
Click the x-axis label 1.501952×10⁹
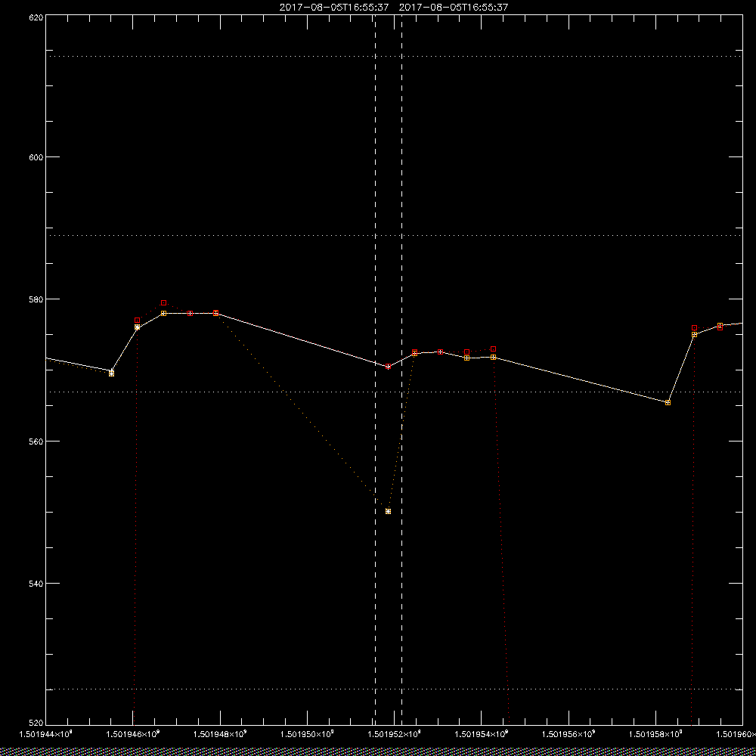click(395, 734)
